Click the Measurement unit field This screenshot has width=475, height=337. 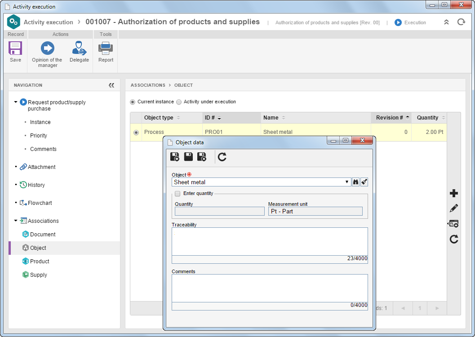point(315,211)
